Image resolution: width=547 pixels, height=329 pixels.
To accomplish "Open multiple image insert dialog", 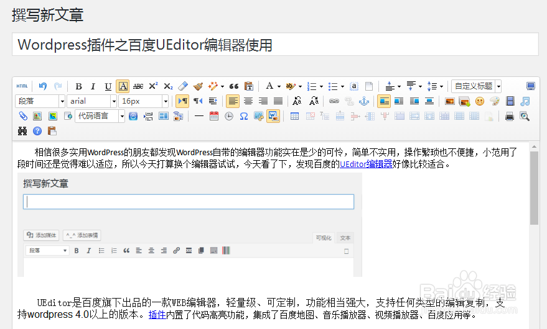I will [465, 101].
